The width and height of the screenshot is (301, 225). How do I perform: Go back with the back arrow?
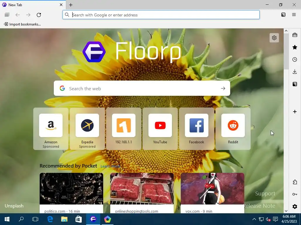[18, 15]
